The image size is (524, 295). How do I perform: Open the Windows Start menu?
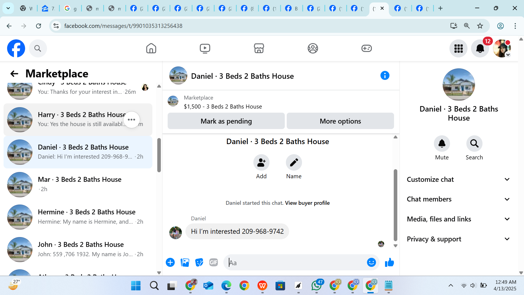136,286
